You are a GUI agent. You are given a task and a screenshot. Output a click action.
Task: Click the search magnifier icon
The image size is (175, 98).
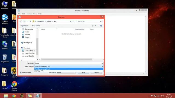click(101, 21)
